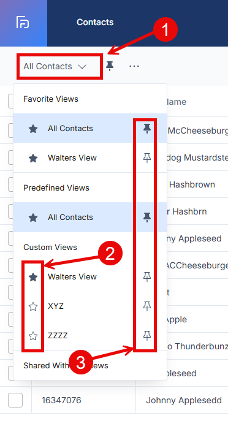Tick the checkbox for row 16347076
The height and width of the screenshot is (421, 228).
15,400
